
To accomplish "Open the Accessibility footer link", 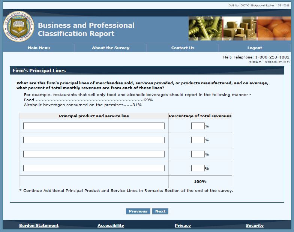I will [111, 226].
